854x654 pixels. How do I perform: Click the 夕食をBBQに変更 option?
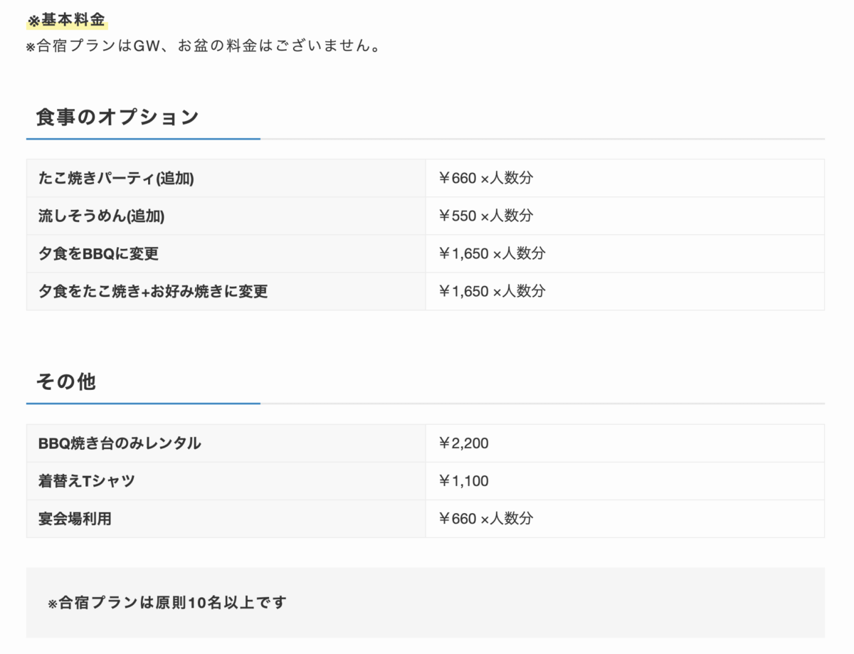98,254
